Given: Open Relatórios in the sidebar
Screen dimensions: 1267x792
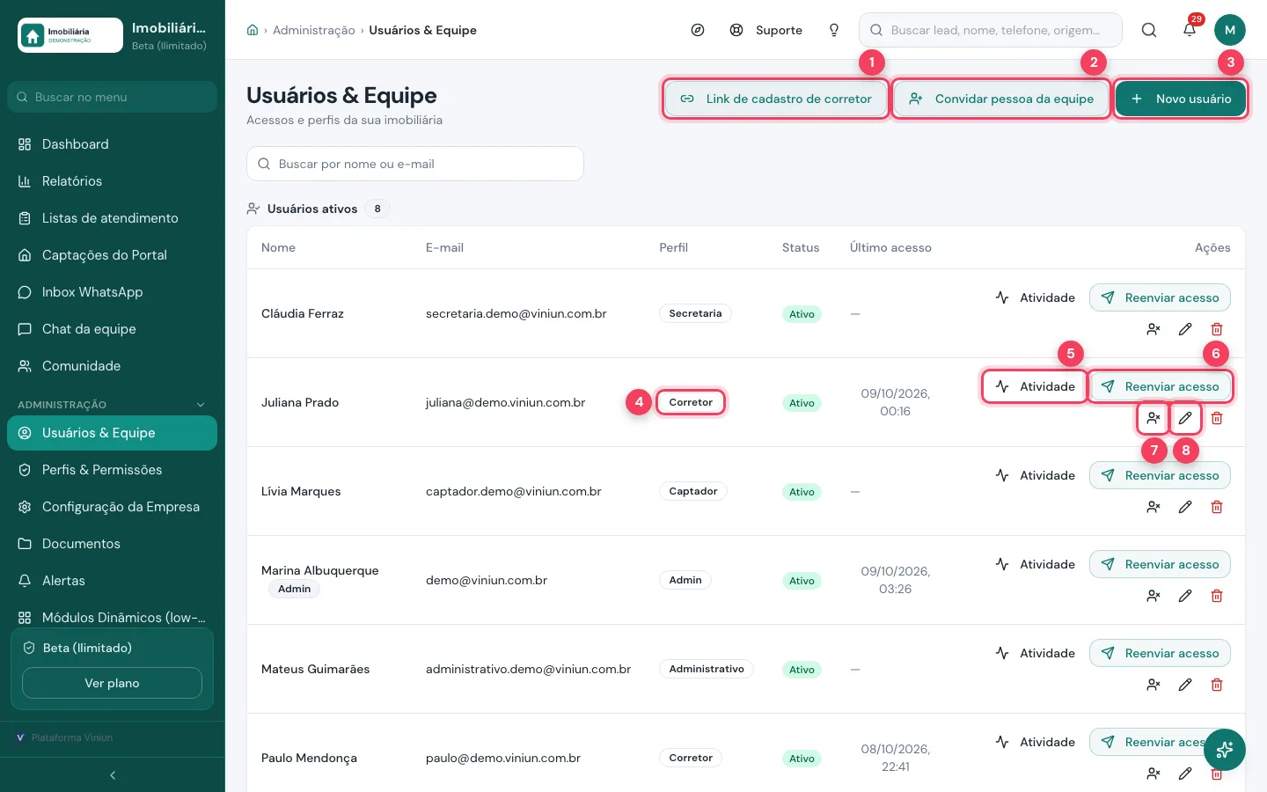Looking at the screenshot, I should tap(112, 181).
